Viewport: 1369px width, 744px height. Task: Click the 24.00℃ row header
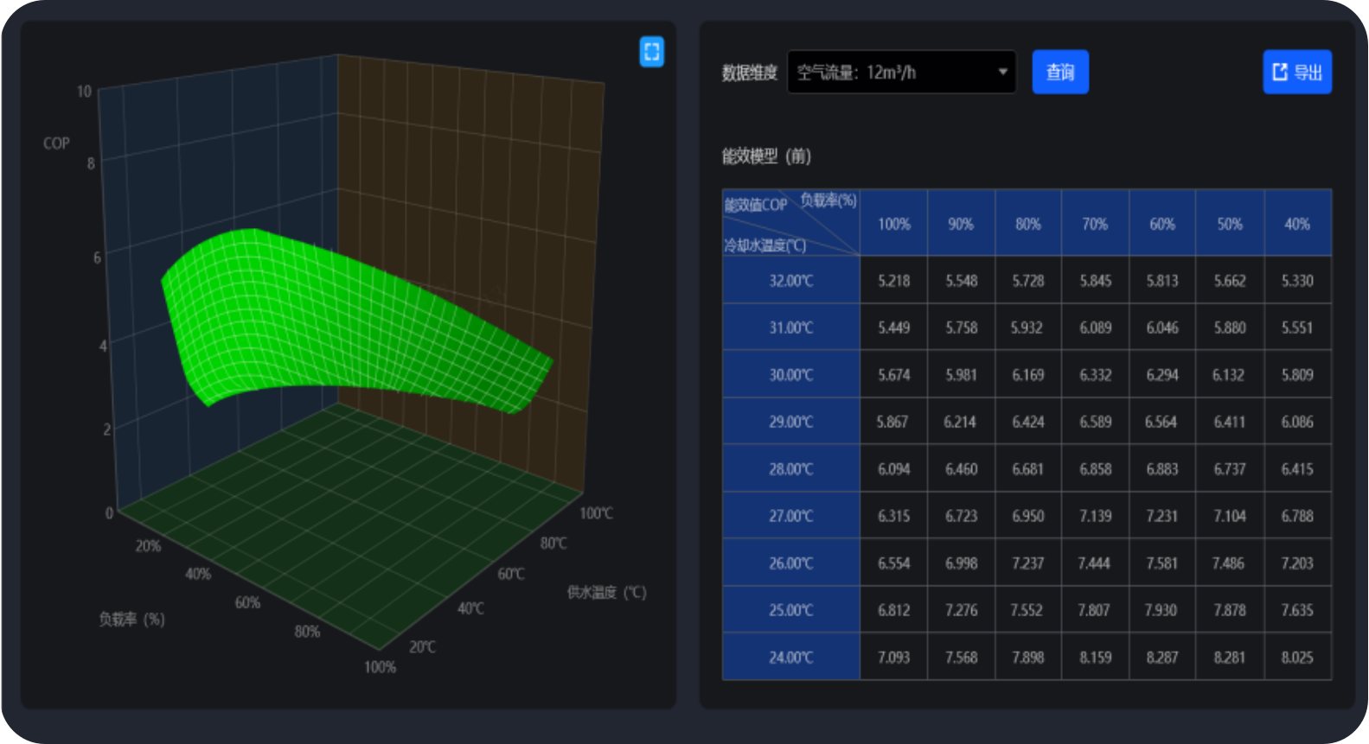pos(791,657)
